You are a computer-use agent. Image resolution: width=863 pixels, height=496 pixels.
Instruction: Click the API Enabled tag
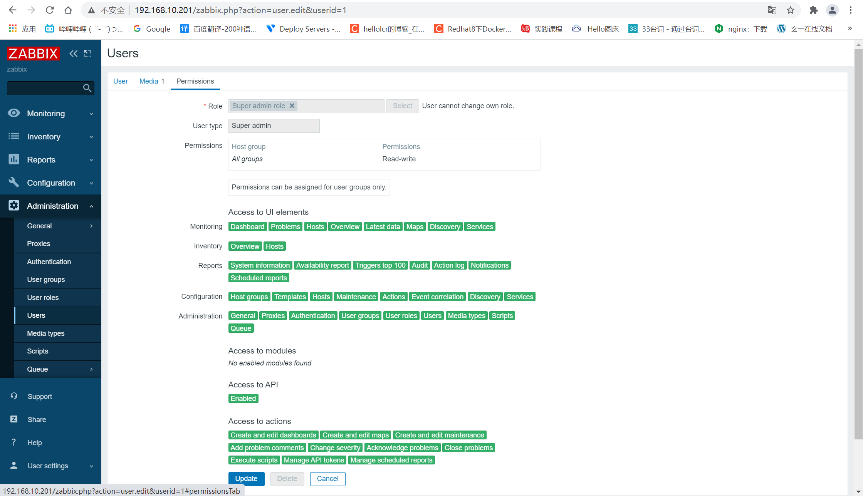pyautogui.click(x=243, y=399)
